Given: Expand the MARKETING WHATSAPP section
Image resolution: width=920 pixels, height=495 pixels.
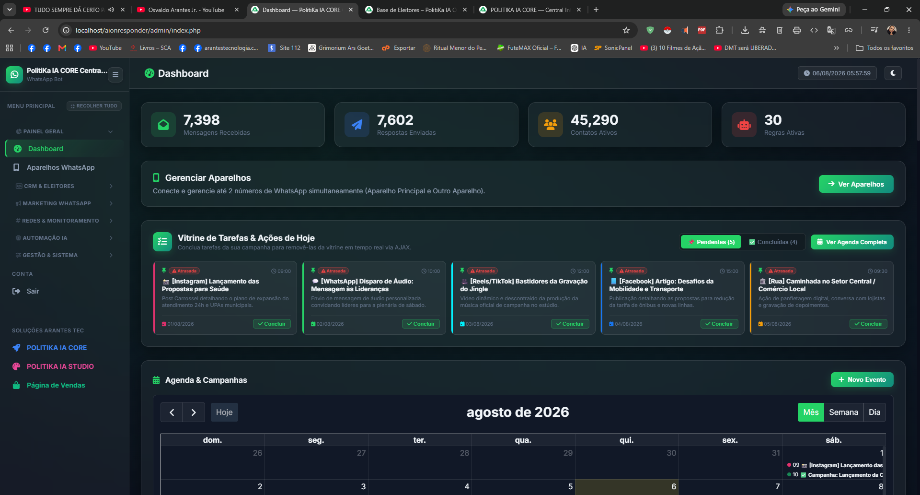Looking at the screenshot, I should 65,203.
